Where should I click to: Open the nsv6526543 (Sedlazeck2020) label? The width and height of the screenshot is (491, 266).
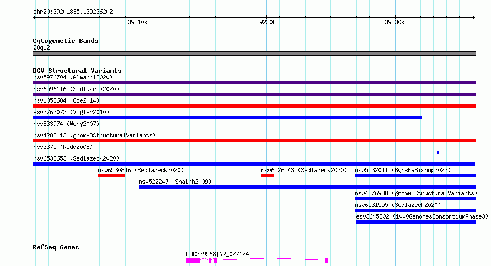(x=304, y=170)
